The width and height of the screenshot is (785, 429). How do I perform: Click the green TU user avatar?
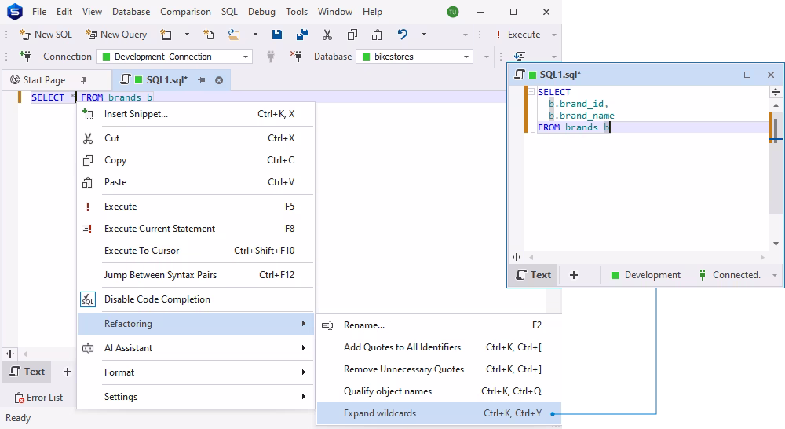point(453,12)
